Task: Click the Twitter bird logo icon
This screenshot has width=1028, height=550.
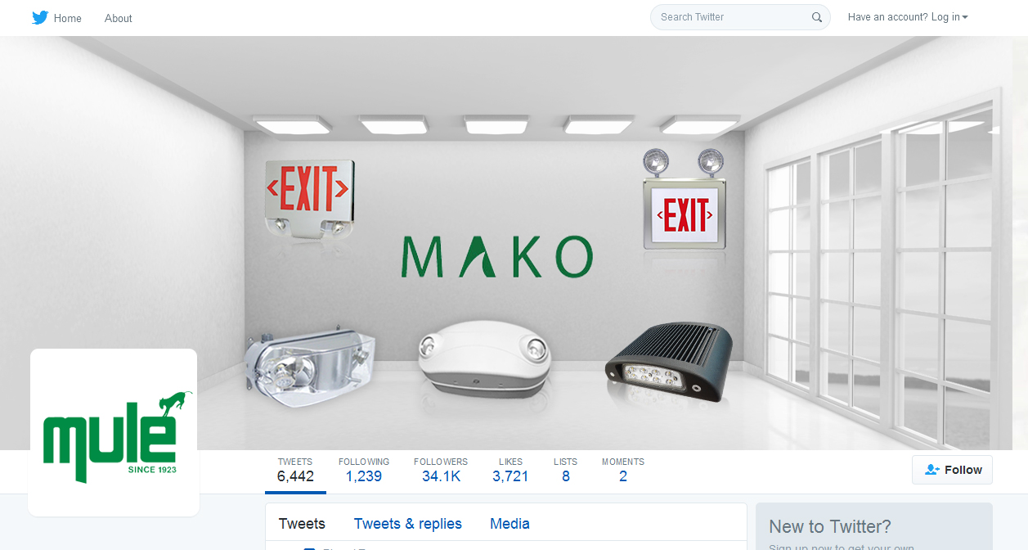Action: pos(40,17)
